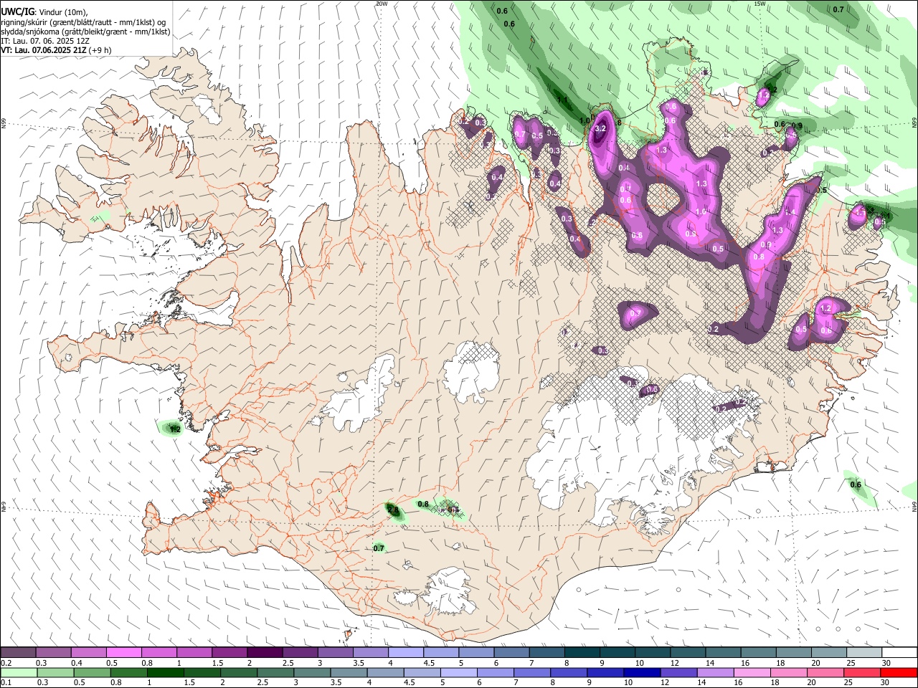Click the 'VT: Lau. 07.06.2025 21Z' valid time
The width and height of the screenshot is (918, 688).
[x=44, y=50]
